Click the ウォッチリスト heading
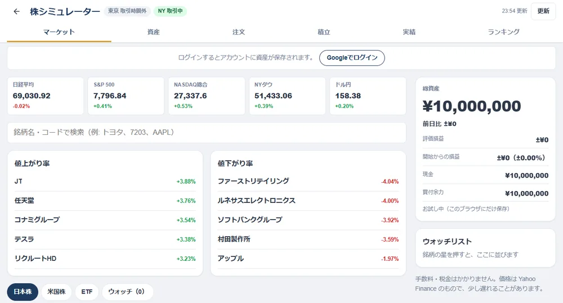The width and height of the screenshot is (563, 303). [x=447, y=242]
